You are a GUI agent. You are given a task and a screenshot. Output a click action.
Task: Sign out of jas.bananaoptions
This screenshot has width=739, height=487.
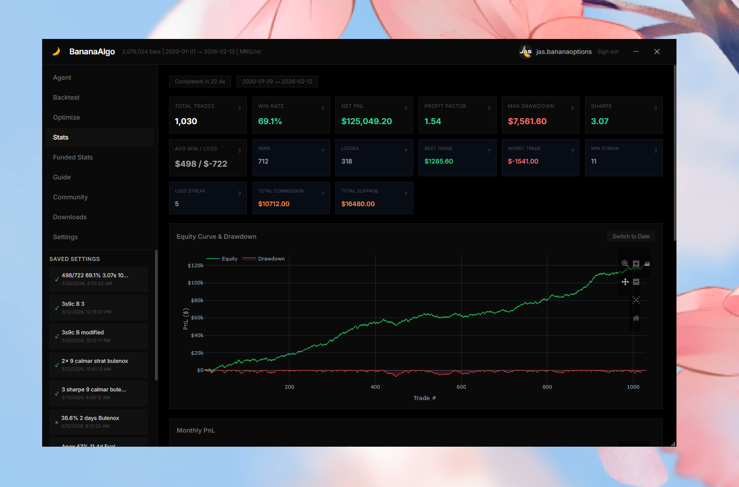point(608,52)
